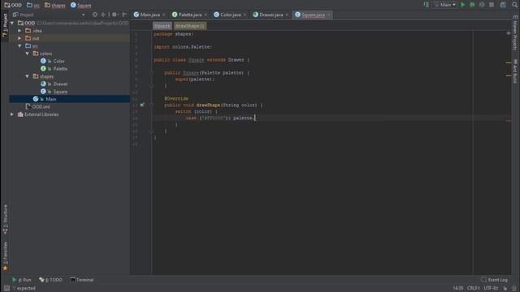520x292 pixels.
Task: Expand External Libraries node
Action: click(x=12, y=114)
